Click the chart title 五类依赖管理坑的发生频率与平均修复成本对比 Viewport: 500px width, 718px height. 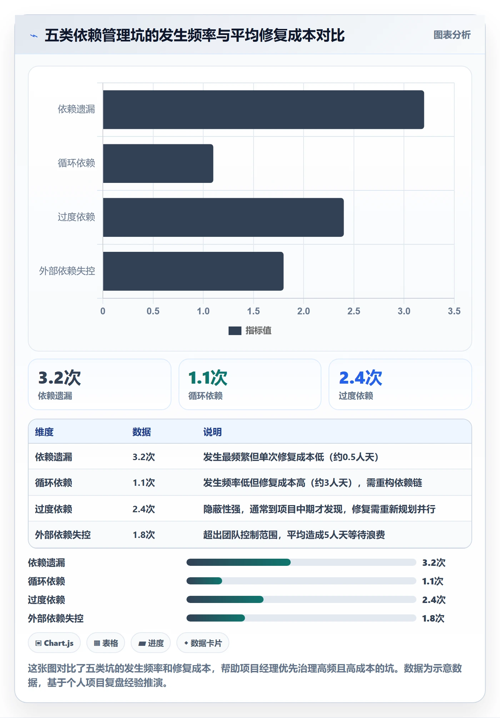pyautogui.click(x=195, y=35)
